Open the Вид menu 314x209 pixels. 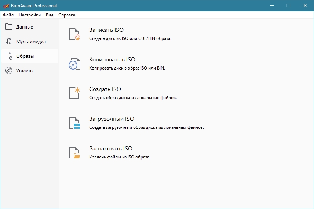coord(50,15)
